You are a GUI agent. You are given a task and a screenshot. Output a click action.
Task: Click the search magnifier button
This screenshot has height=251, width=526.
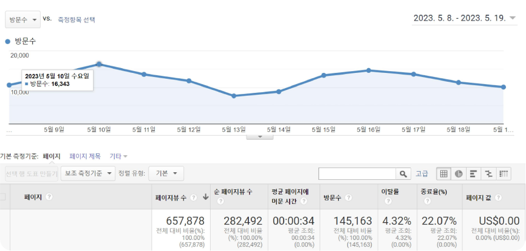[x=403, y=174]
